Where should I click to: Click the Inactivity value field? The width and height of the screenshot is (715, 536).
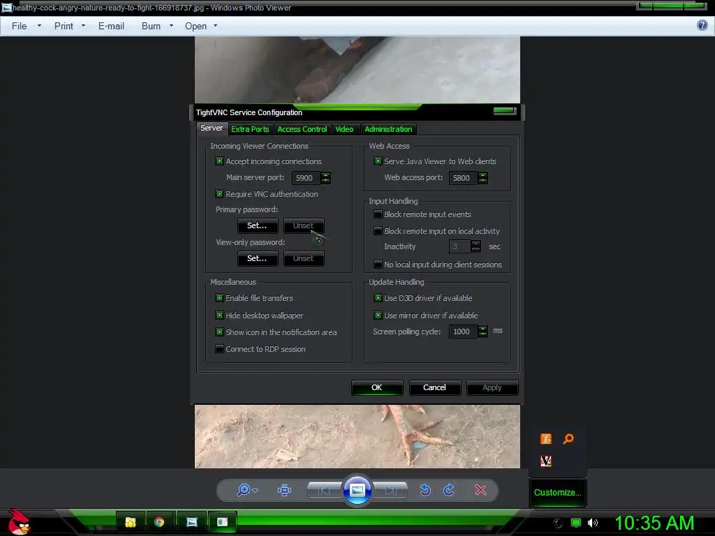tap(460, 246)
